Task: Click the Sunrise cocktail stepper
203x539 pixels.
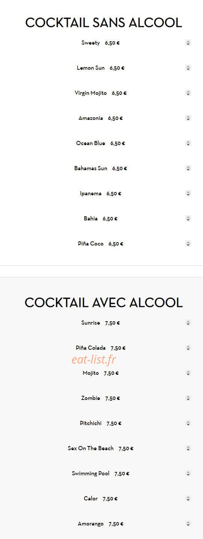Action: (x=188, y=323)
